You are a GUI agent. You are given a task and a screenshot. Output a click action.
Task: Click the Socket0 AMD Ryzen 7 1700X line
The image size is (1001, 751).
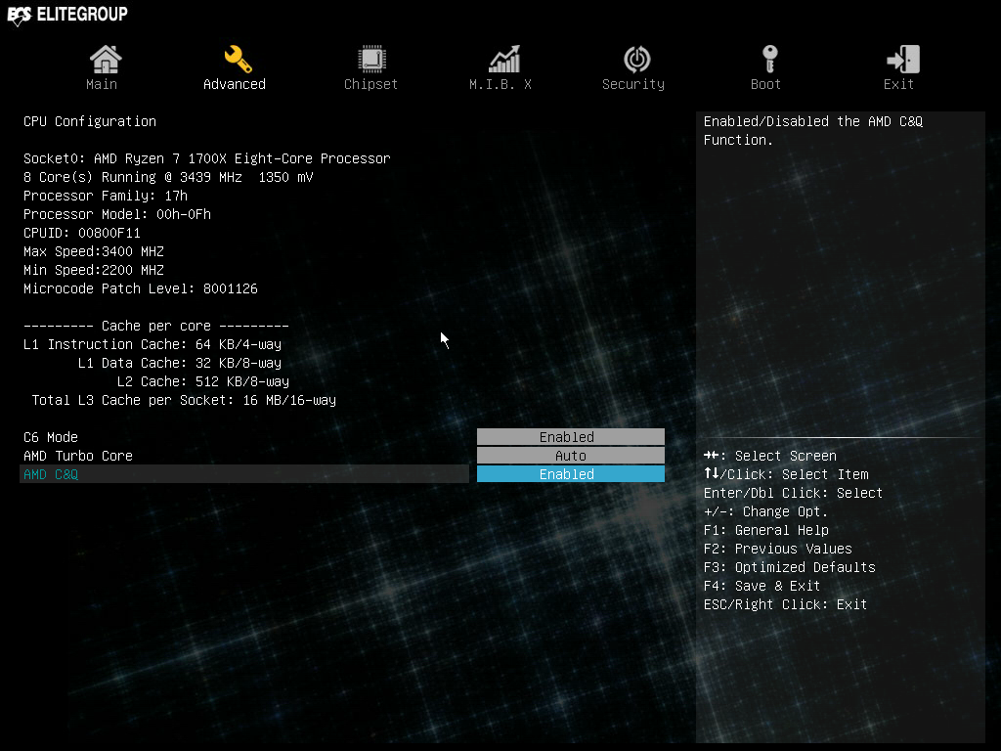coord(207,158)
